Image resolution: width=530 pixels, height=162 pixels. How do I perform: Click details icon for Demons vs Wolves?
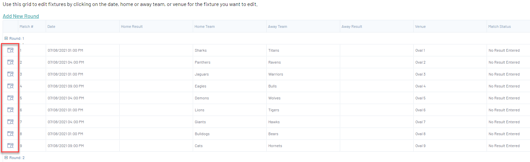tap(10, 98)
